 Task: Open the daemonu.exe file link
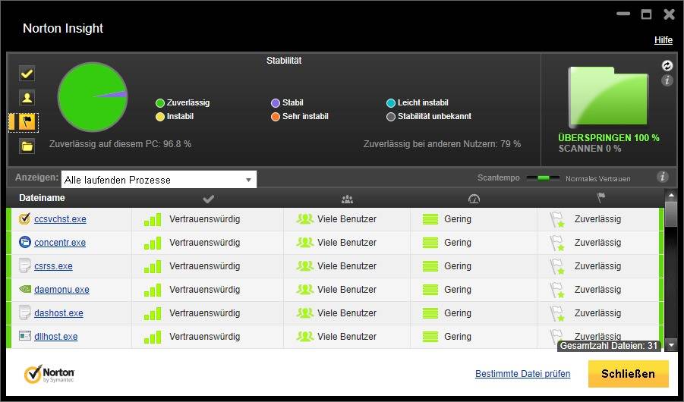pyautogui.click(x=61, y=290)
